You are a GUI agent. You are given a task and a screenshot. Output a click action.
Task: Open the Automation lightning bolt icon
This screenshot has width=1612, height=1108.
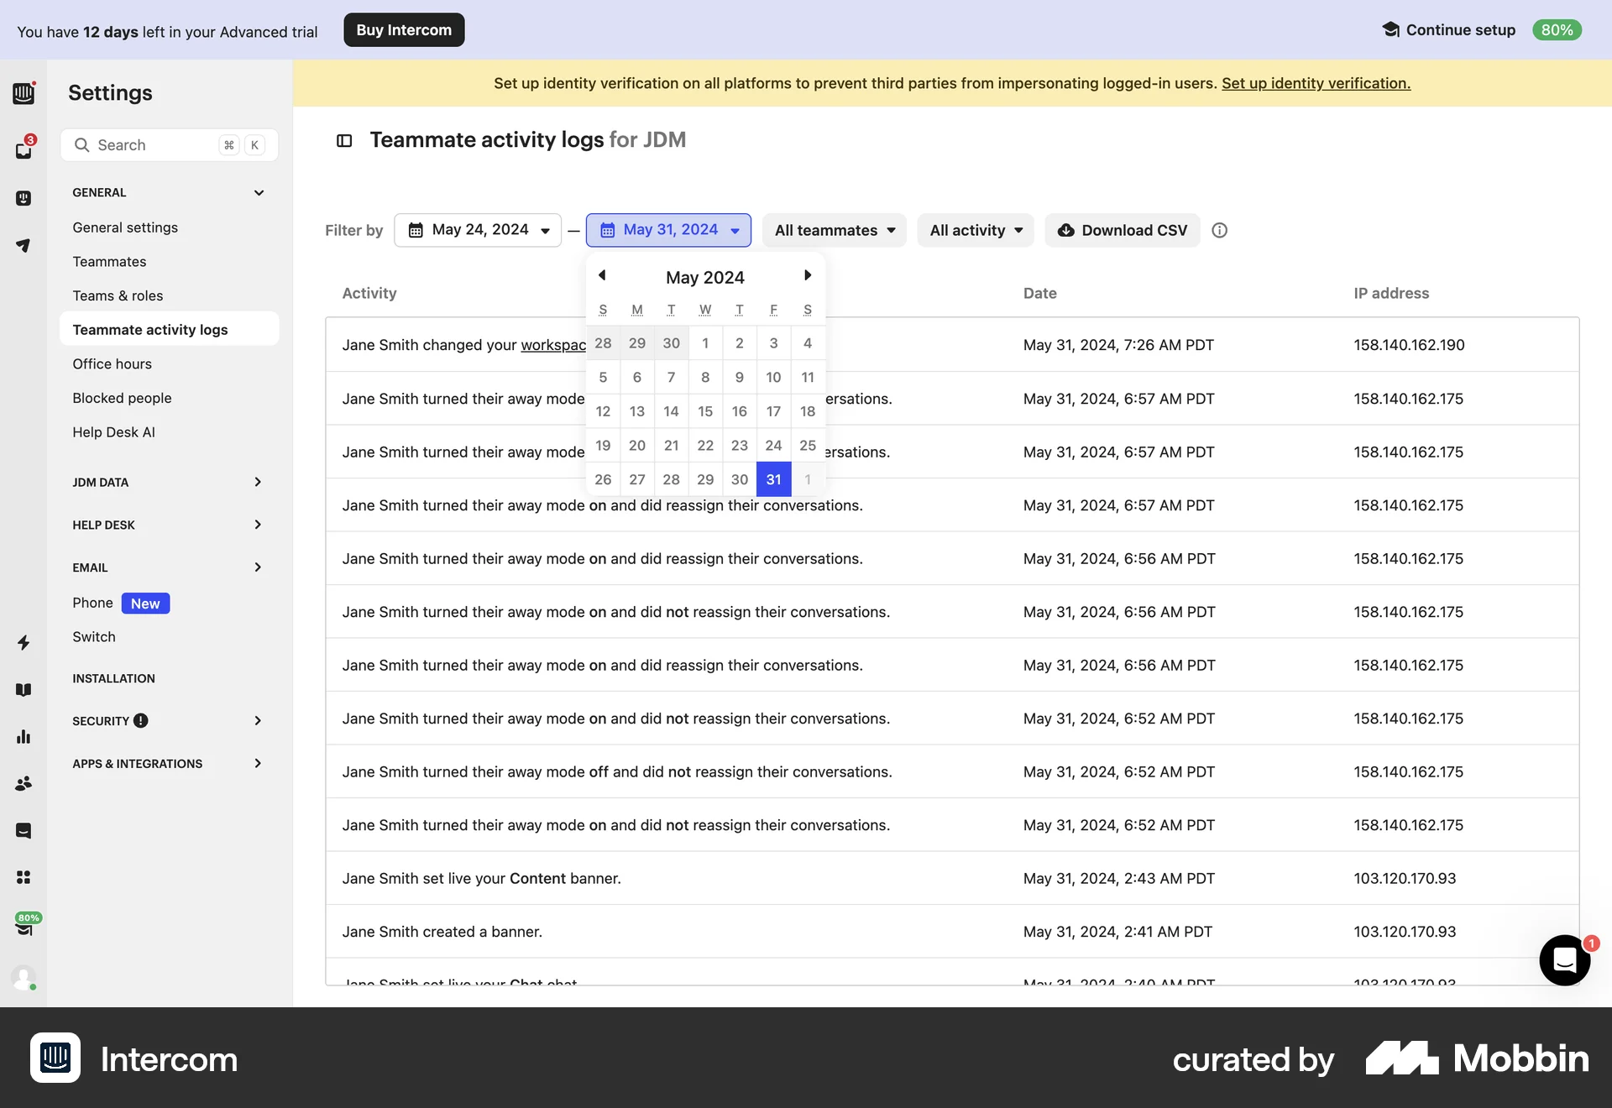24,643
